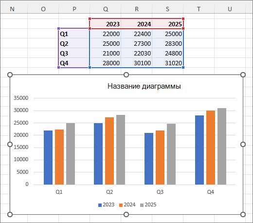
Task: Click the Q2 2023 cell with 25000
Action: pos(105,43)
